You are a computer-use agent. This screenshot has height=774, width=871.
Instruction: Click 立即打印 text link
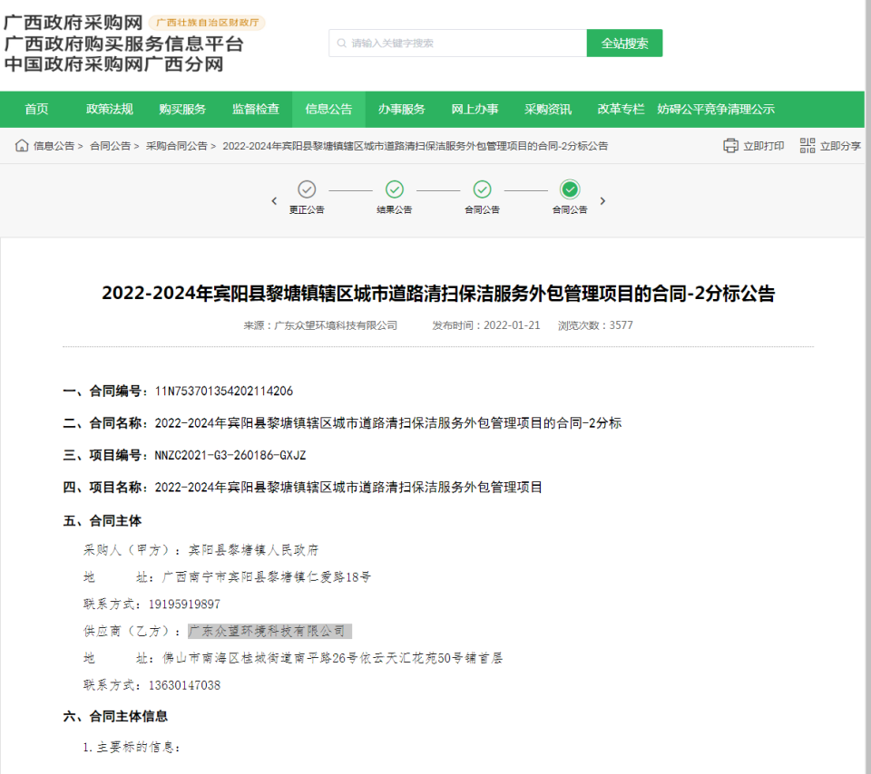point(763,146)
